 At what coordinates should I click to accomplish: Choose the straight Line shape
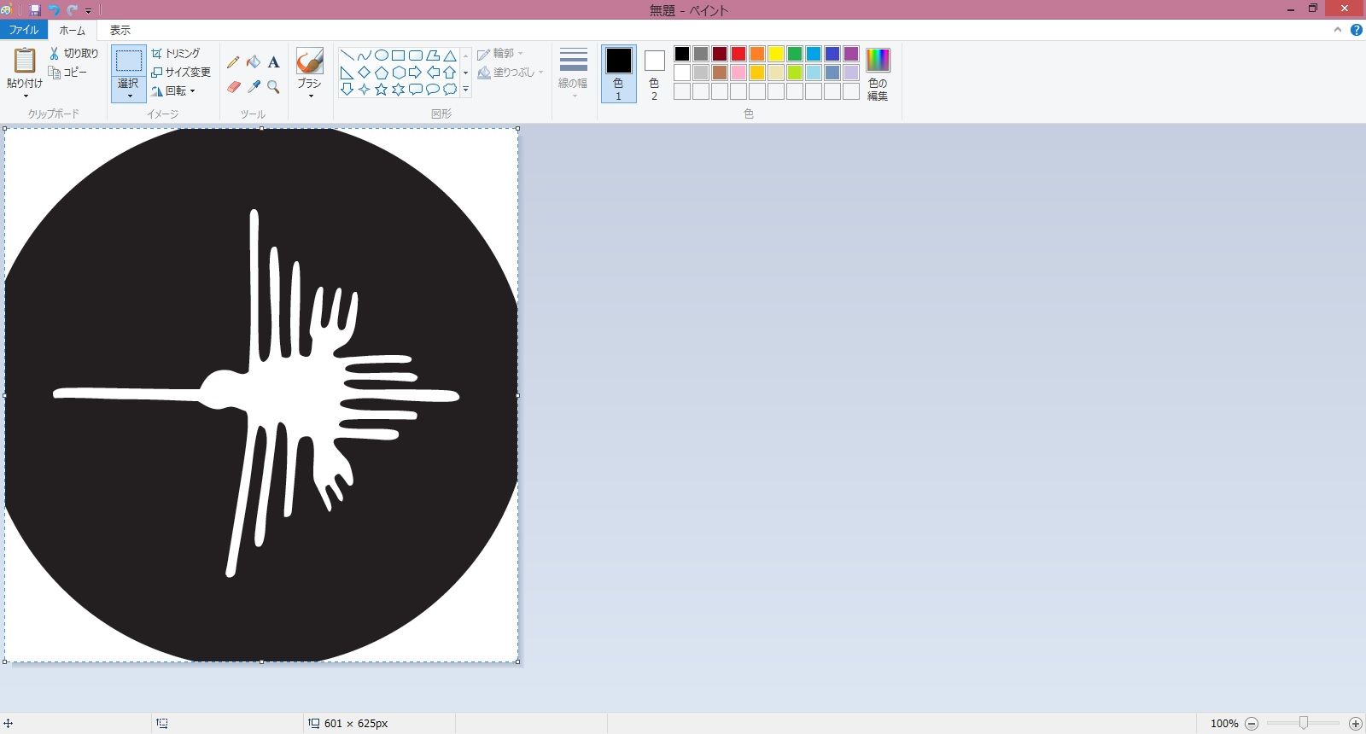tap(347, 55)
